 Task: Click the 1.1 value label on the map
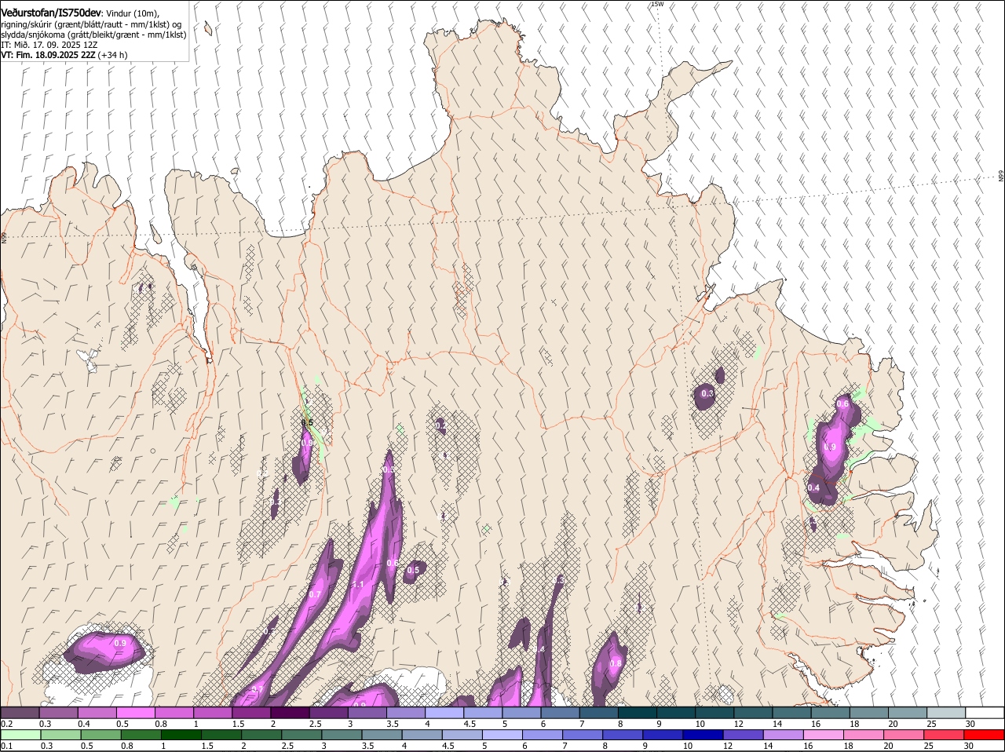[358, 584]
